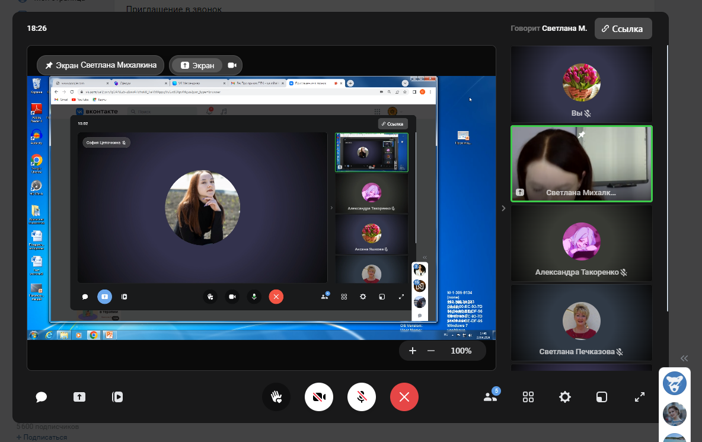Viewport: 702px width, 442px height.
Task: Click nested call red hang-up button
Action: pos(276,297)
